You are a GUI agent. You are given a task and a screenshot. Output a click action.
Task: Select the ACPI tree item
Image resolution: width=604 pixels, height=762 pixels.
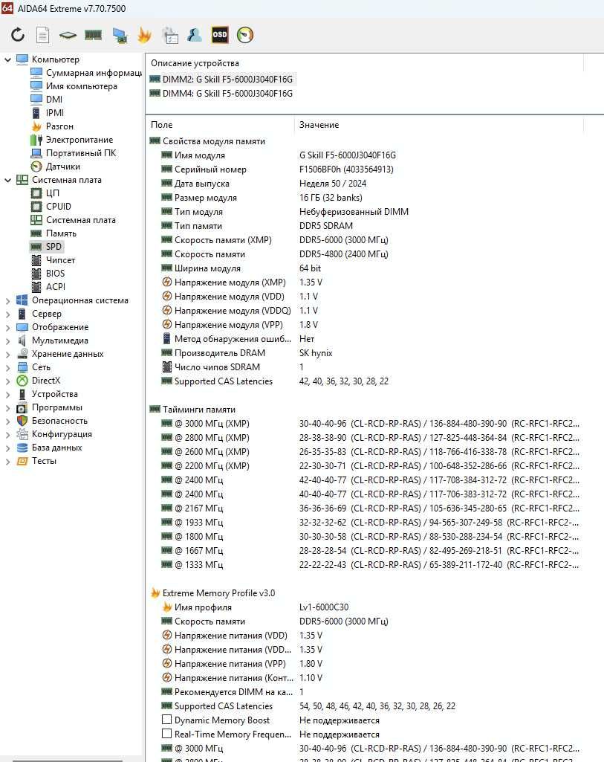pyautogui.click(x=48, y=287)
